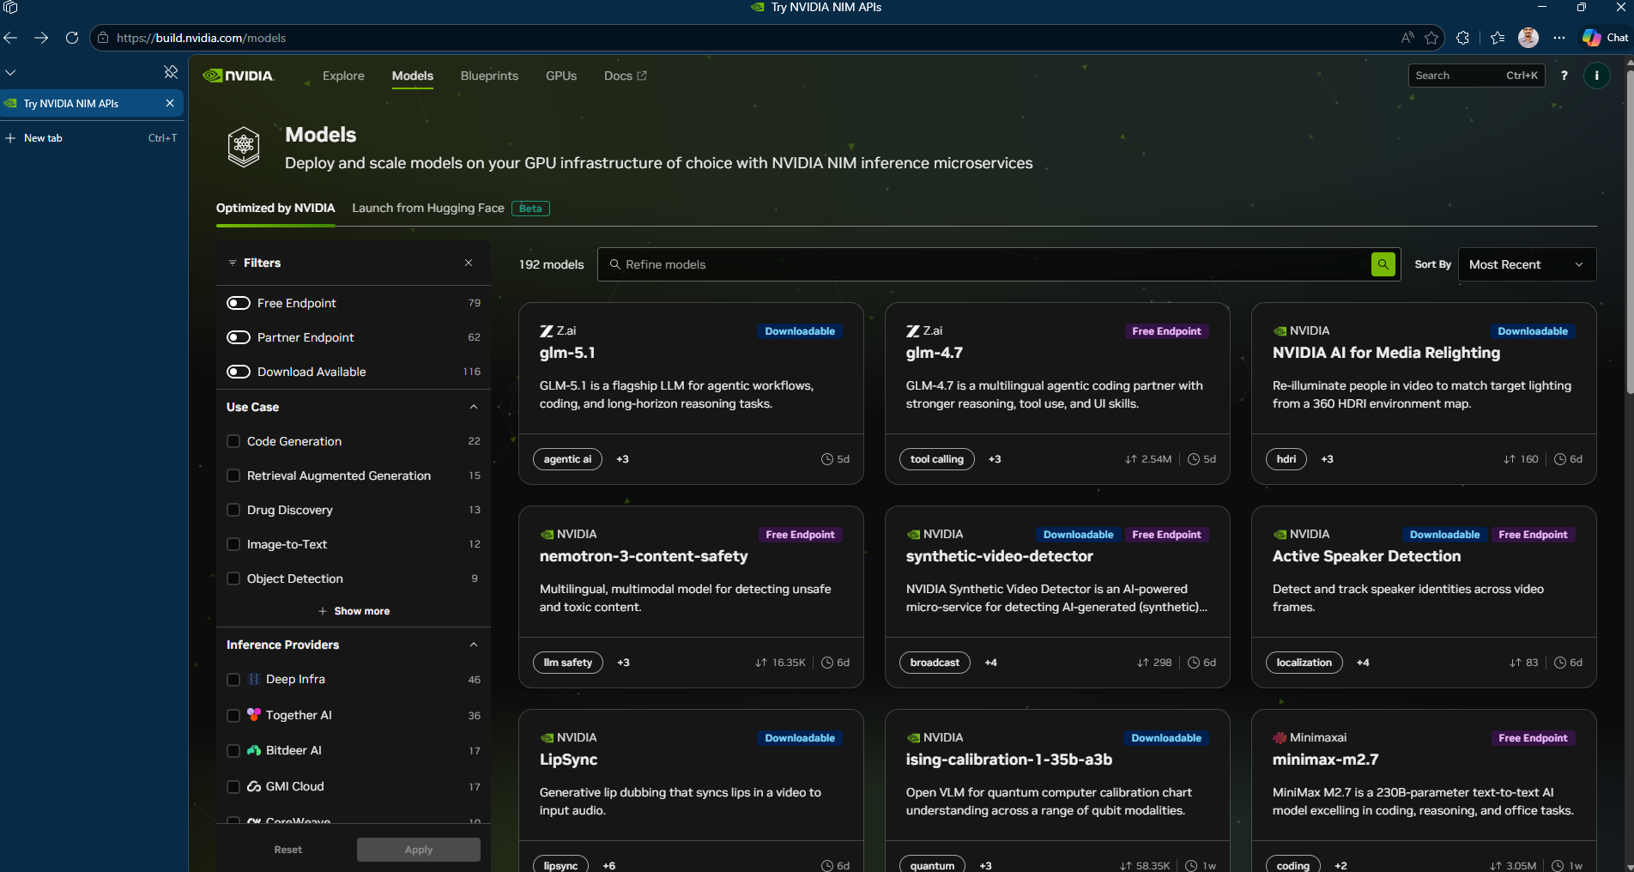
Task: Click the Refine models search field
Action: point(987,264)
